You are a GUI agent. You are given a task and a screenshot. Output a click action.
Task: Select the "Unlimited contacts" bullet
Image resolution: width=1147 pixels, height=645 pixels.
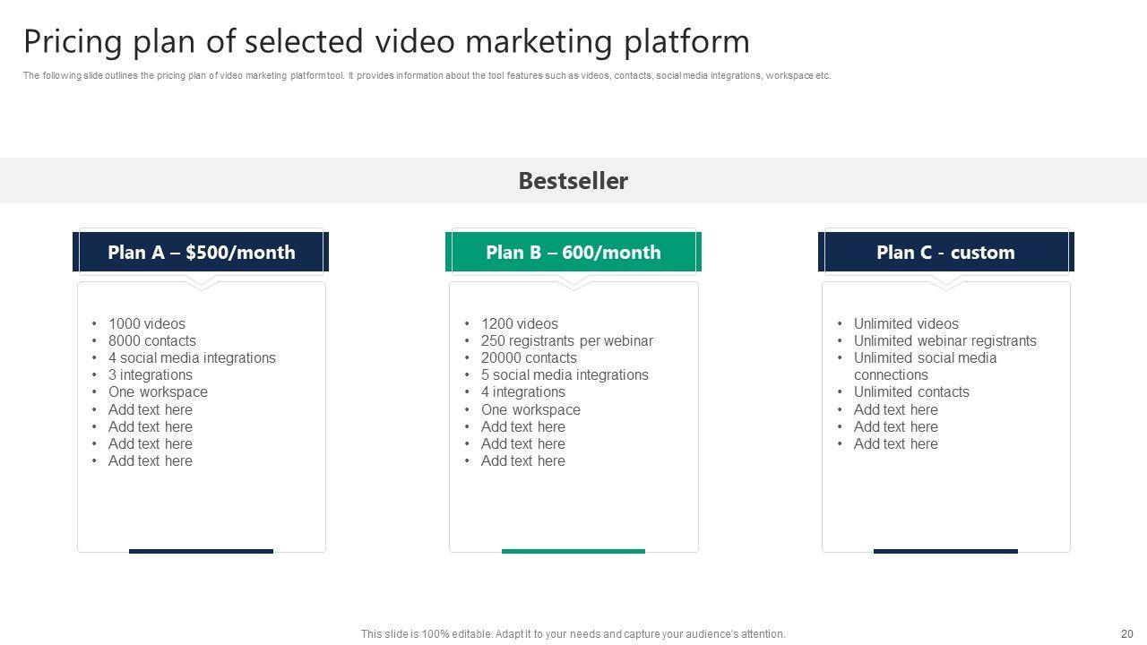[911, 391]
